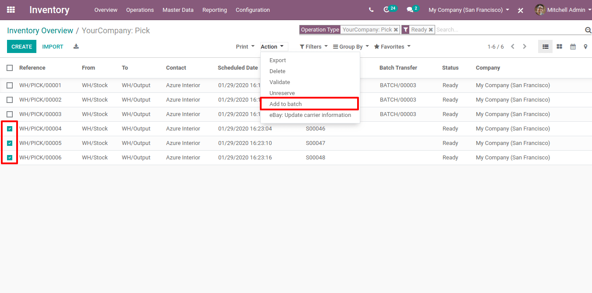Remove the Ready filter tag from search
Viewport: 592px width, 293px height.
coord(431,29)
